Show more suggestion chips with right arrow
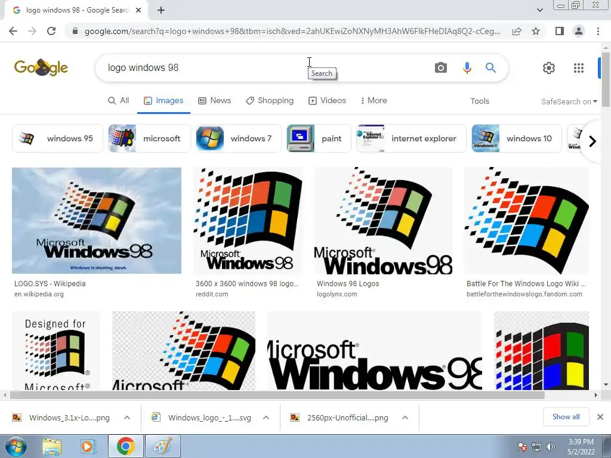The image size is (611, 458). 593,141
